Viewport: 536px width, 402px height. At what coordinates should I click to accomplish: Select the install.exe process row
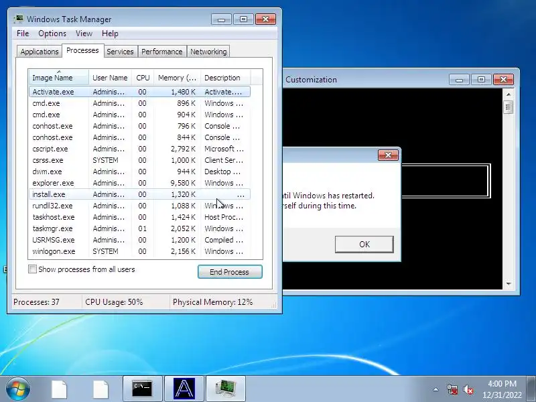(x=140, y=194)
